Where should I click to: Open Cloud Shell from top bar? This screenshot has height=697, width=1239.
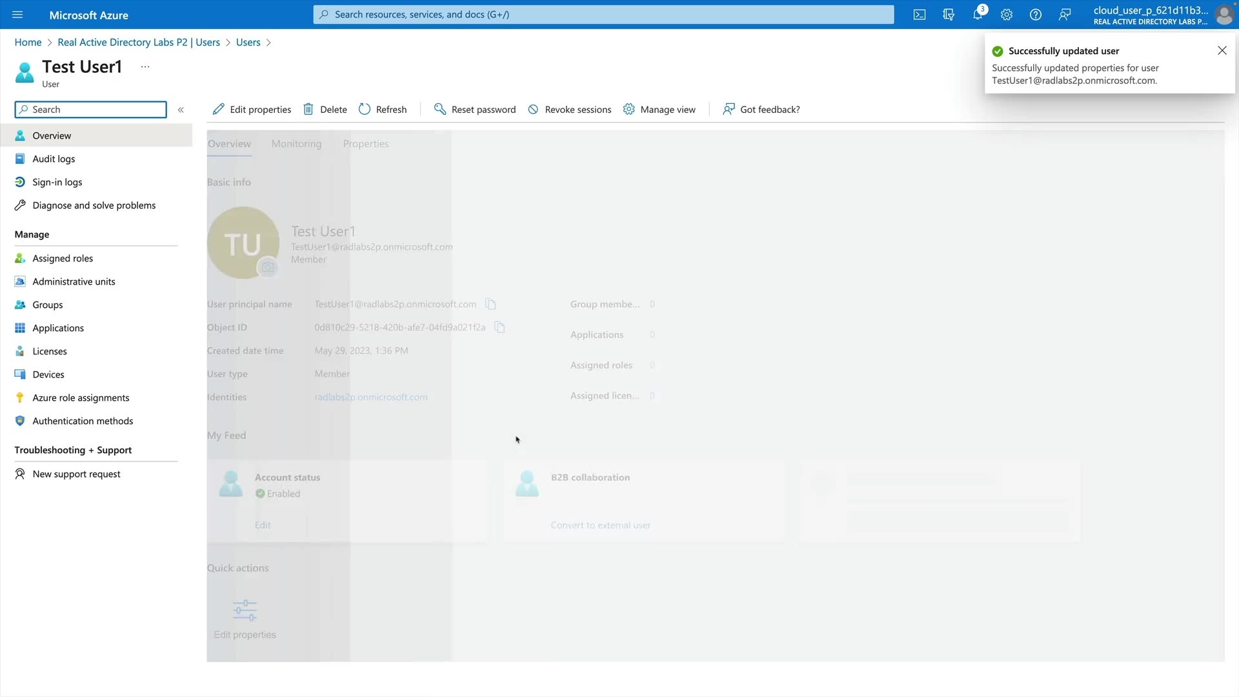[x=920, y=15]
